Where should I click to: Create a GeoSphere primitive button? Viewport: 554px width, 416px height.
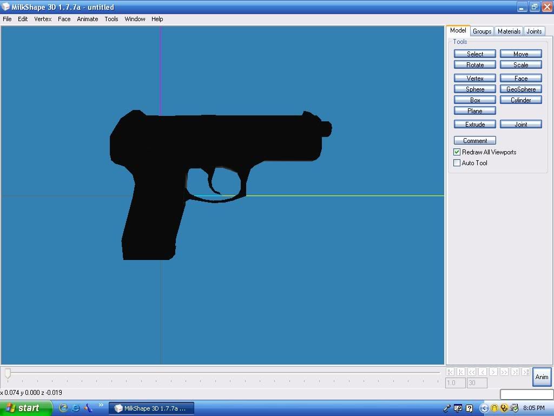tap(521, 89)
